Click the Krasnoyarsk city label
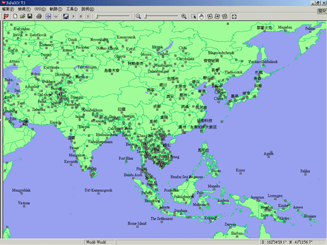 click(x=126, y=37)
